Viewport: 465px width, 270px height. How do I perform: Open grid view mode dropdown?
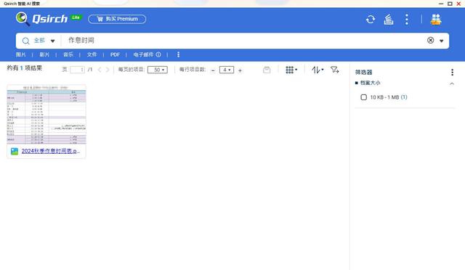291,70
